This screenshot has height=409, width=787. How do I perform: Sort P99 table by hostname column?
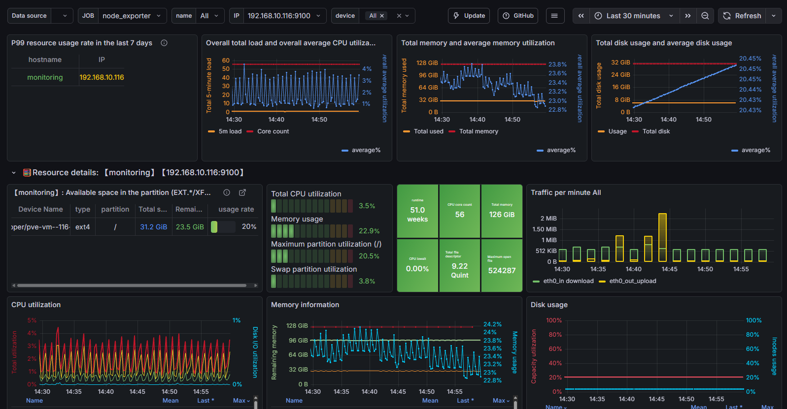[45, 60]
